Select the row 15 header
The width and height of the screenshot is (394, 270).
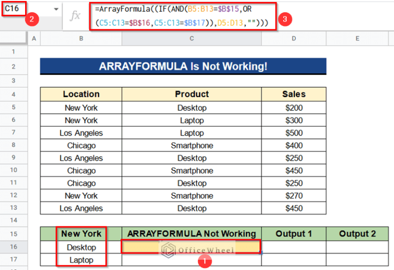pos(13,234)
